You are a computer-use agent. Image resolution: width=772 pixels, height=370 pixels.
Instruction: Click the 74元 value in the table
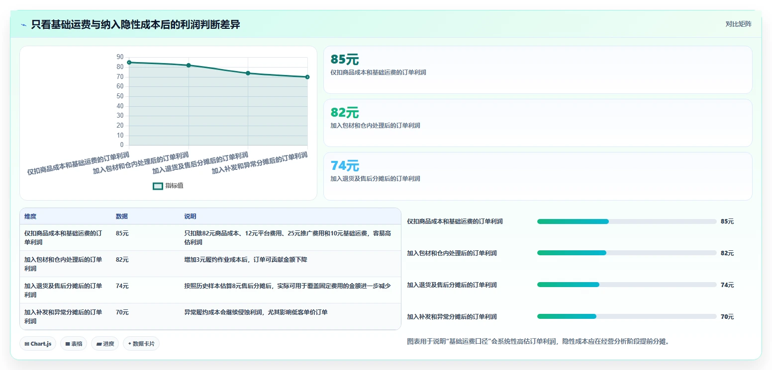pyautogui.click(x=122, y=286)
